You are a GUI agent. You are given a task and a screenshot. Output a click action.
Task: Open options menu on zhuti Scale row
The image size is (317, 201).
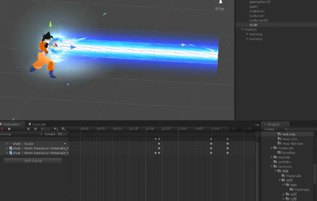click(65, 144)
